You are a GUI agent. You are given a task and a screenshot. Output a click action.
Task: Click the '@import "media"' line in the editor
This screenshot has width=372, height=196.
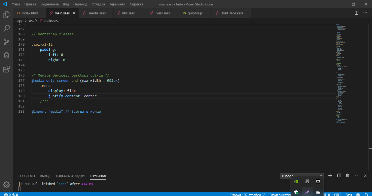66,112
